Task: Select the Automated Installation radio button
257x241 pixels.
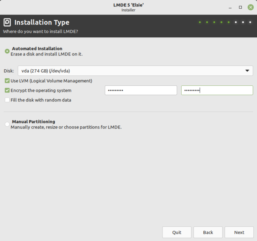Action: click(7, 51)
